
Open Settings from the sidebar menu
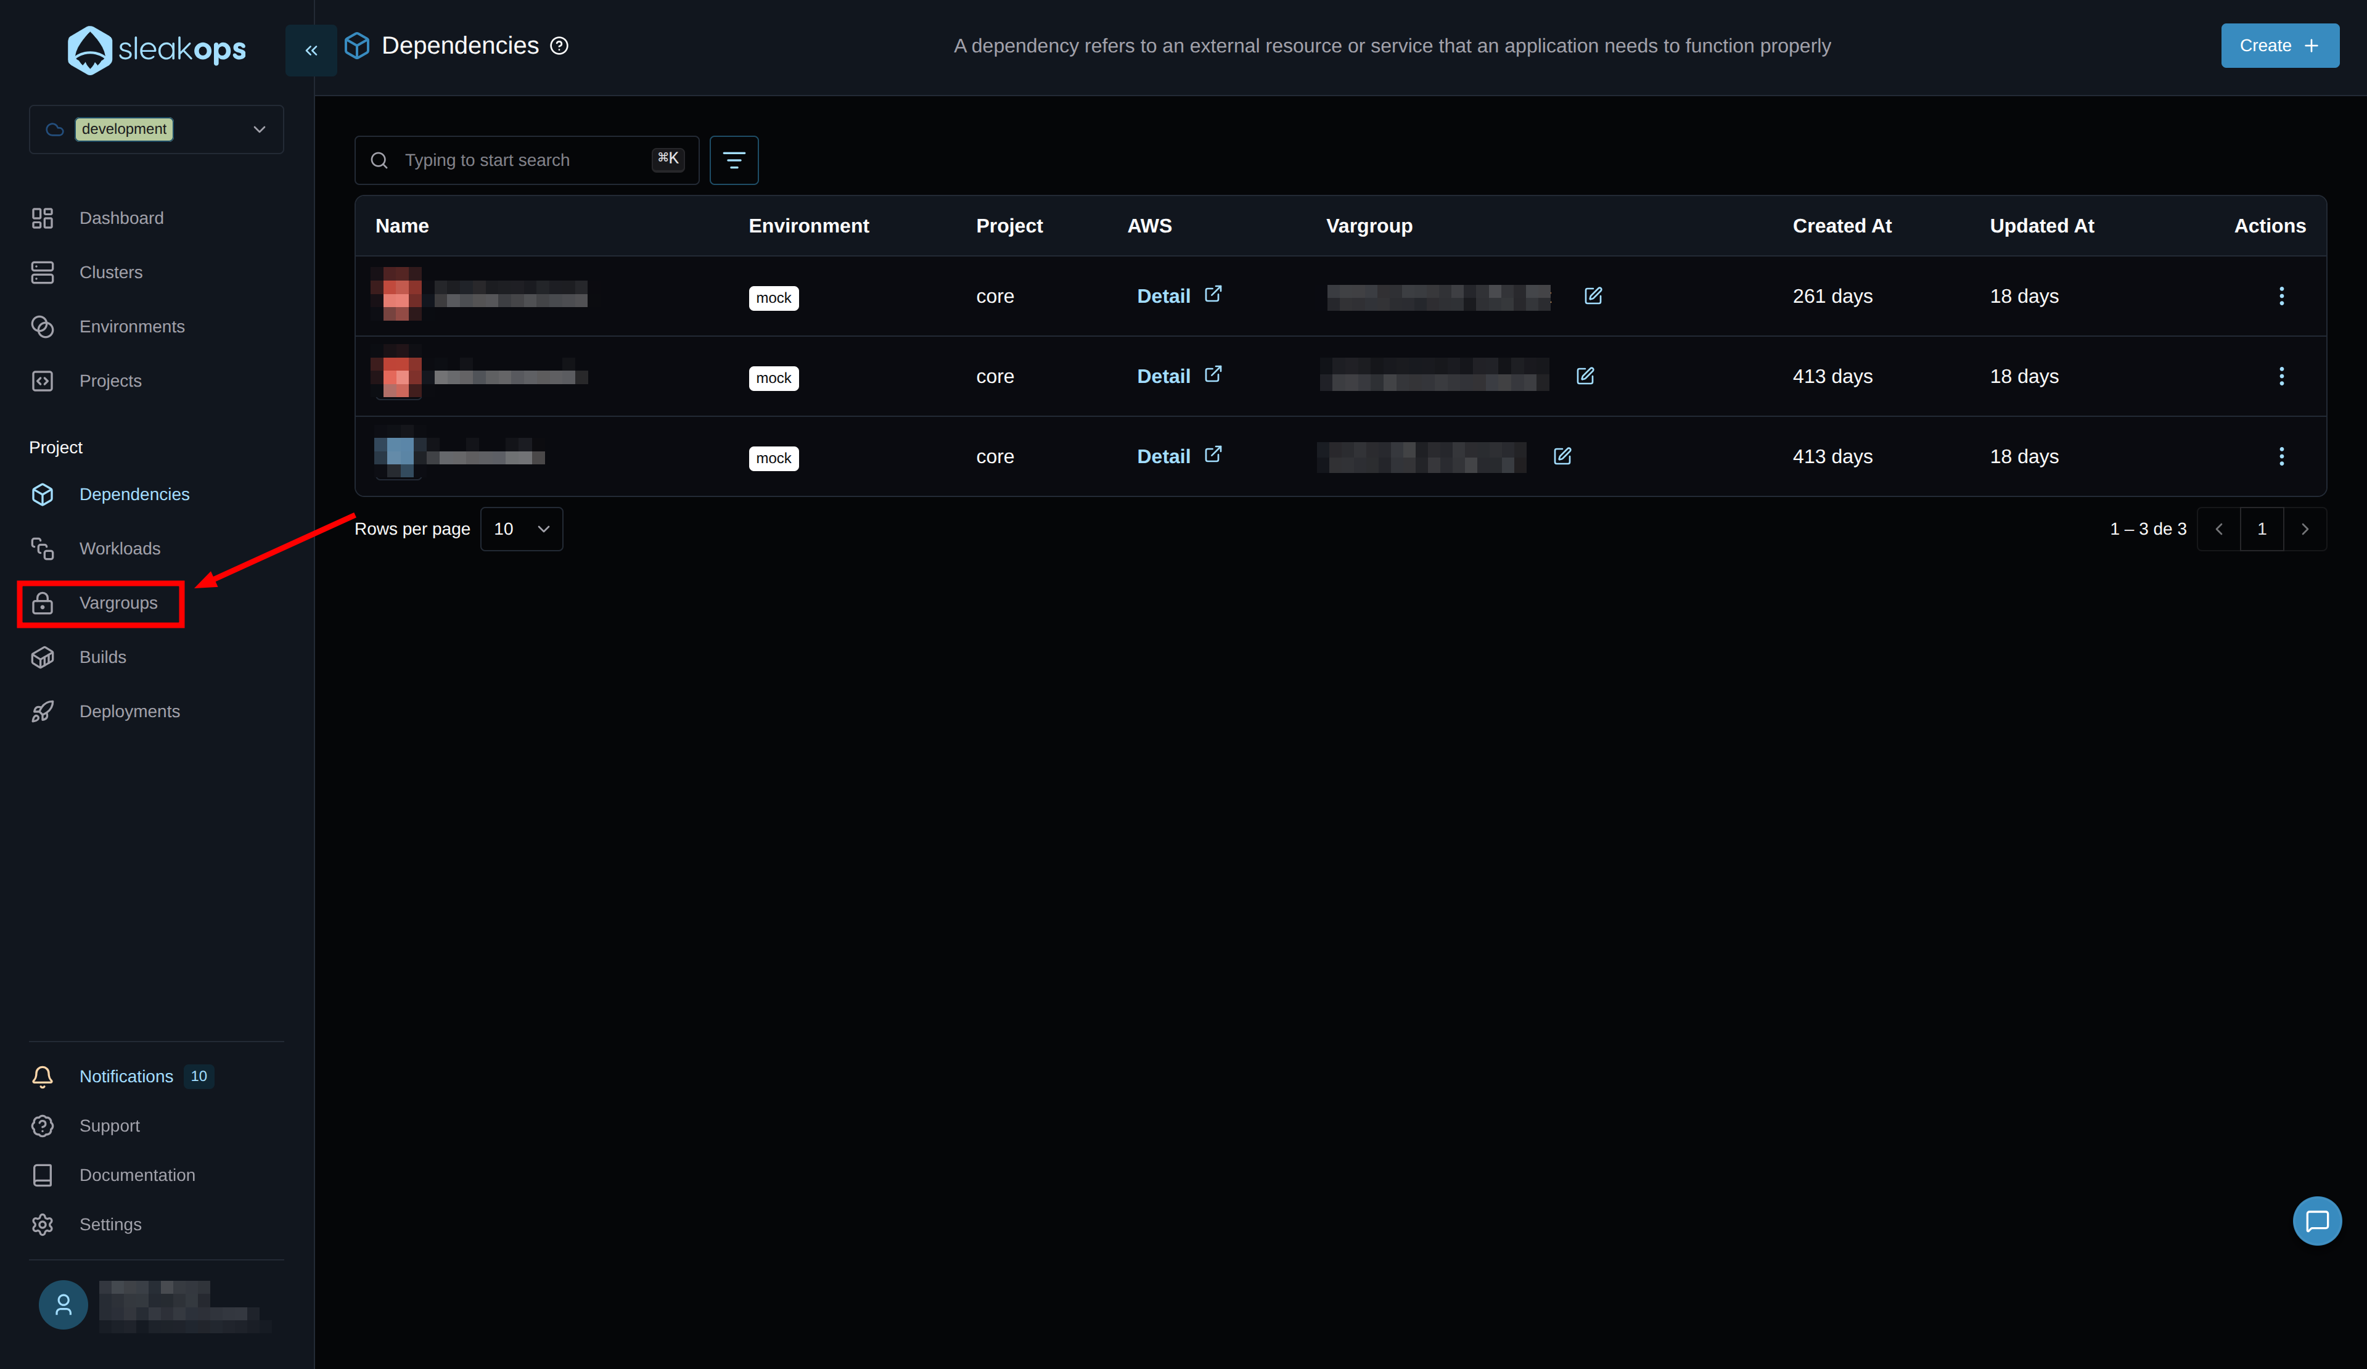click(x=110, y=1224)
